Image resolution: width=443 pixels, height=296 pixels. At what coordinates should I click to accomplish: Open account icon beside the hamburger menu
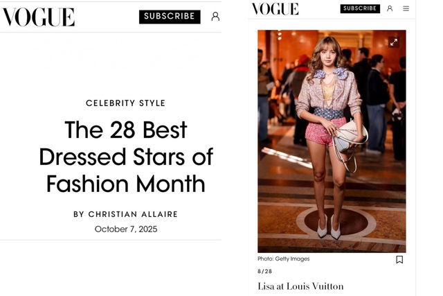[390, 8]
